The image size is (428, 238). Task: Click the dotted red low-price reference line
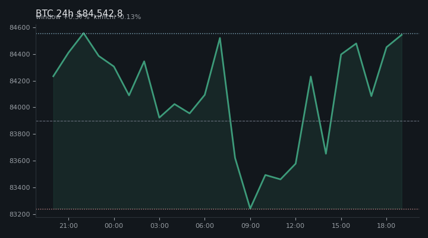coord(228,209)
